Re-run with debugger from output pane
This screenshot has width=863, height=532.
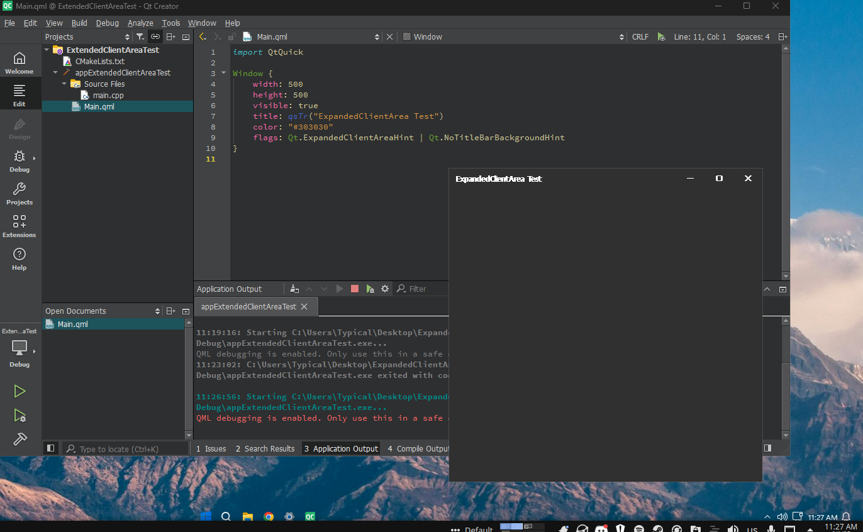point(370,289)
